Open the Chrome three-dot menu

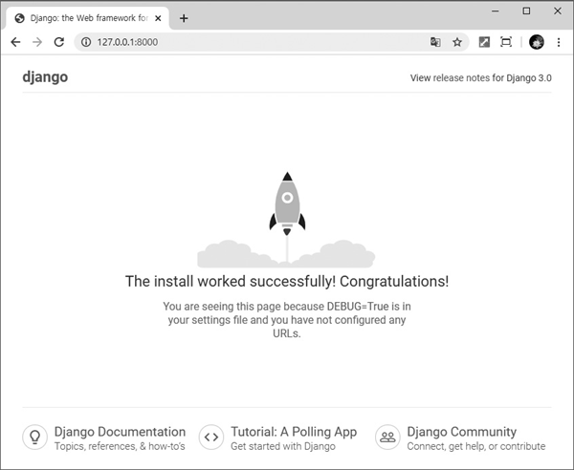[559, 42]
